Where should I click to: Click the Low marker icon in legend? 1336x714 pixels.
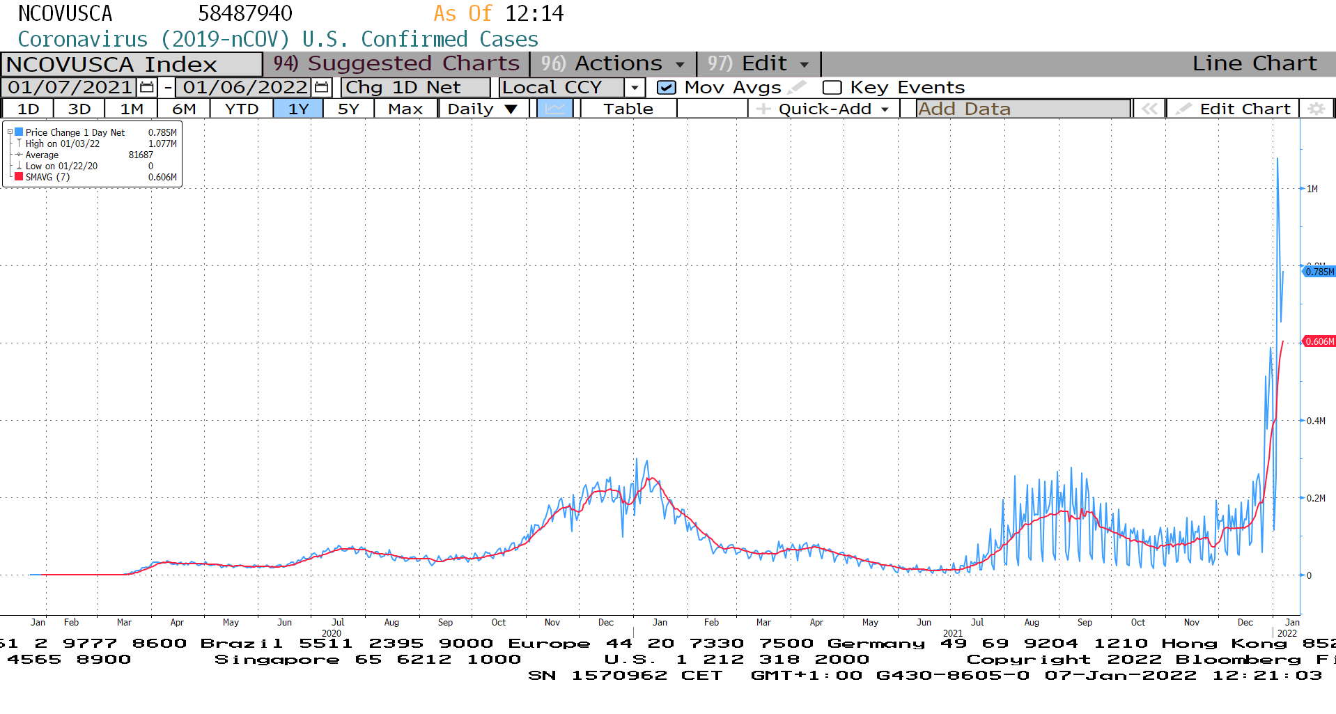[x=19, y=166]
